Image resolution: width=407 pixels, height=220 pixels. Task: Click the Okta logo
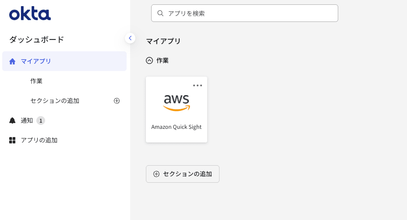(x=30, y=14)
